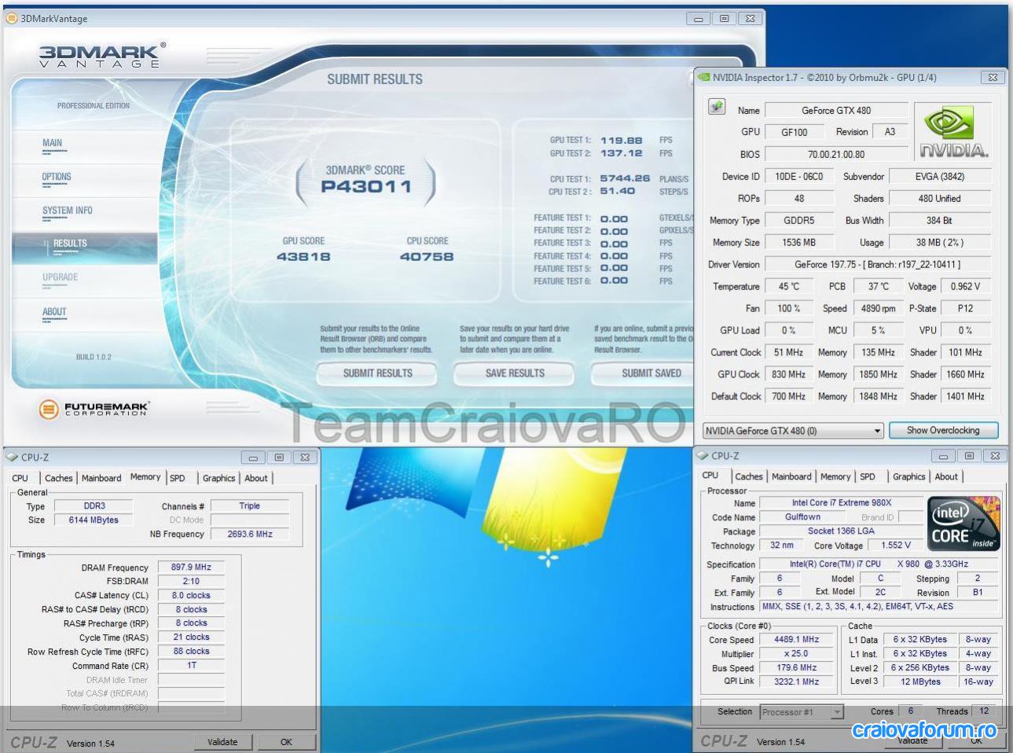
Task: Click GeForce GTX 480 name field
Action: pos(836,111)
